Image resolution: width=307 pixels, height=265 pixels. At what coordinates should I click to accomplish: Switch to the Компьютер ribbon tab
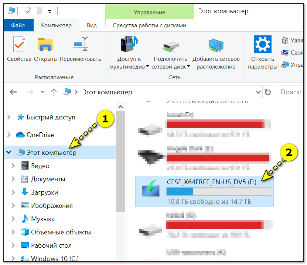pyautogui.click(x=57, y=25)
